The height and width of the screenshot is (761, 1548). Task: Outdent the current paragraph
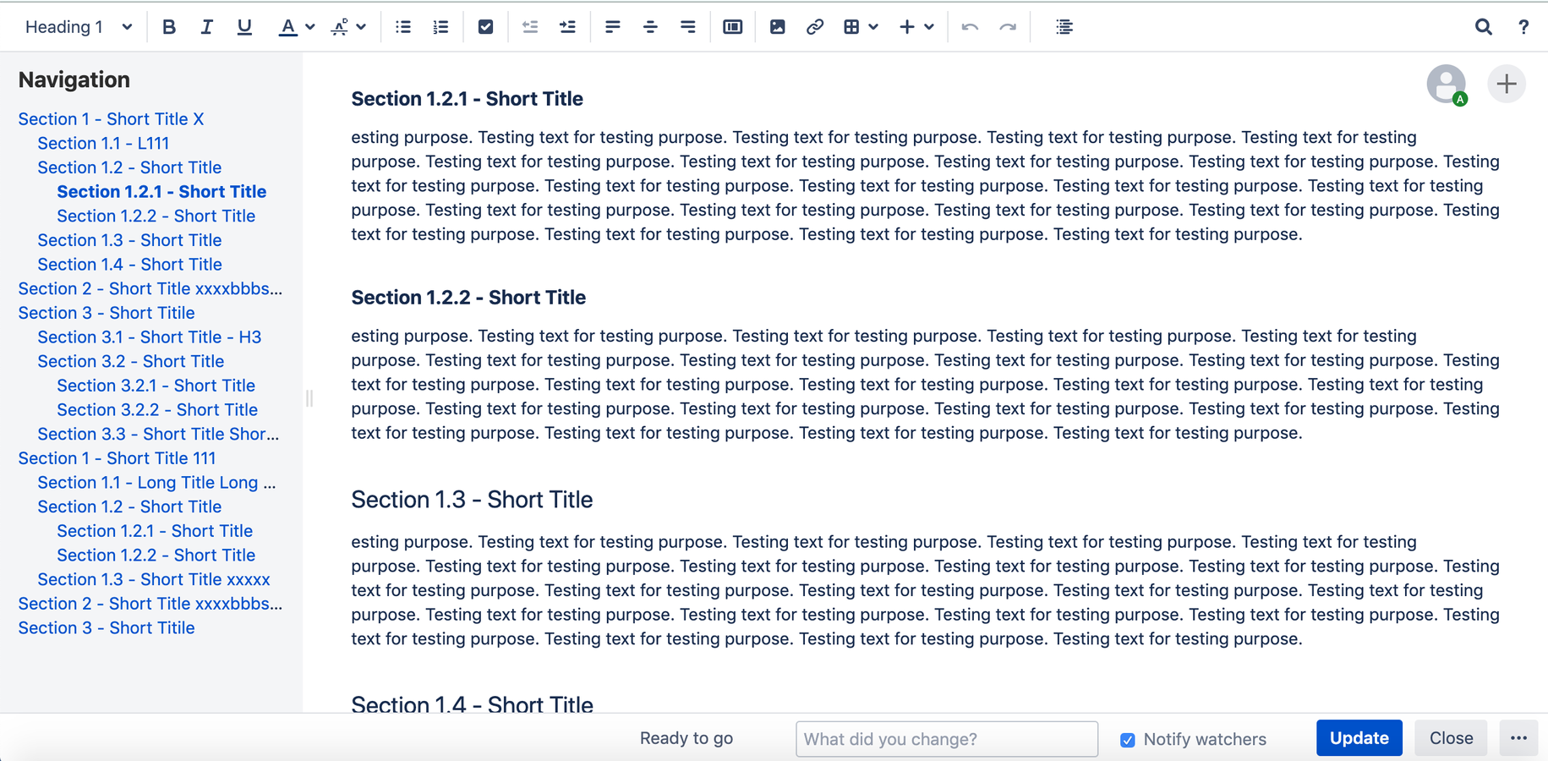tap(530, 27)
